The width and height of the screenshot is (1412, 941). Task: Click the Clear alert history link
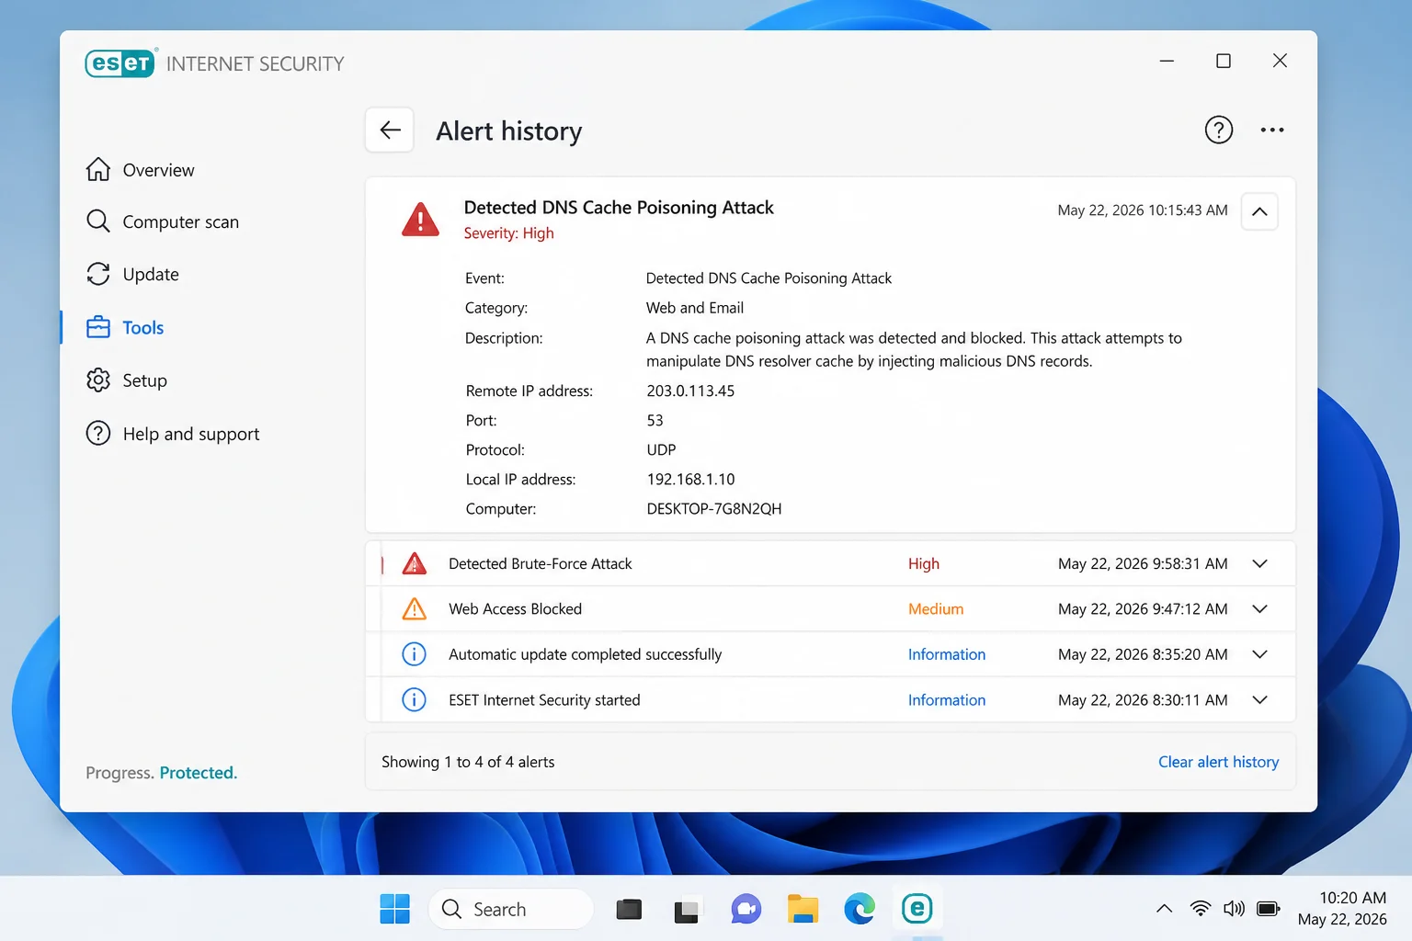(1218, 762)
